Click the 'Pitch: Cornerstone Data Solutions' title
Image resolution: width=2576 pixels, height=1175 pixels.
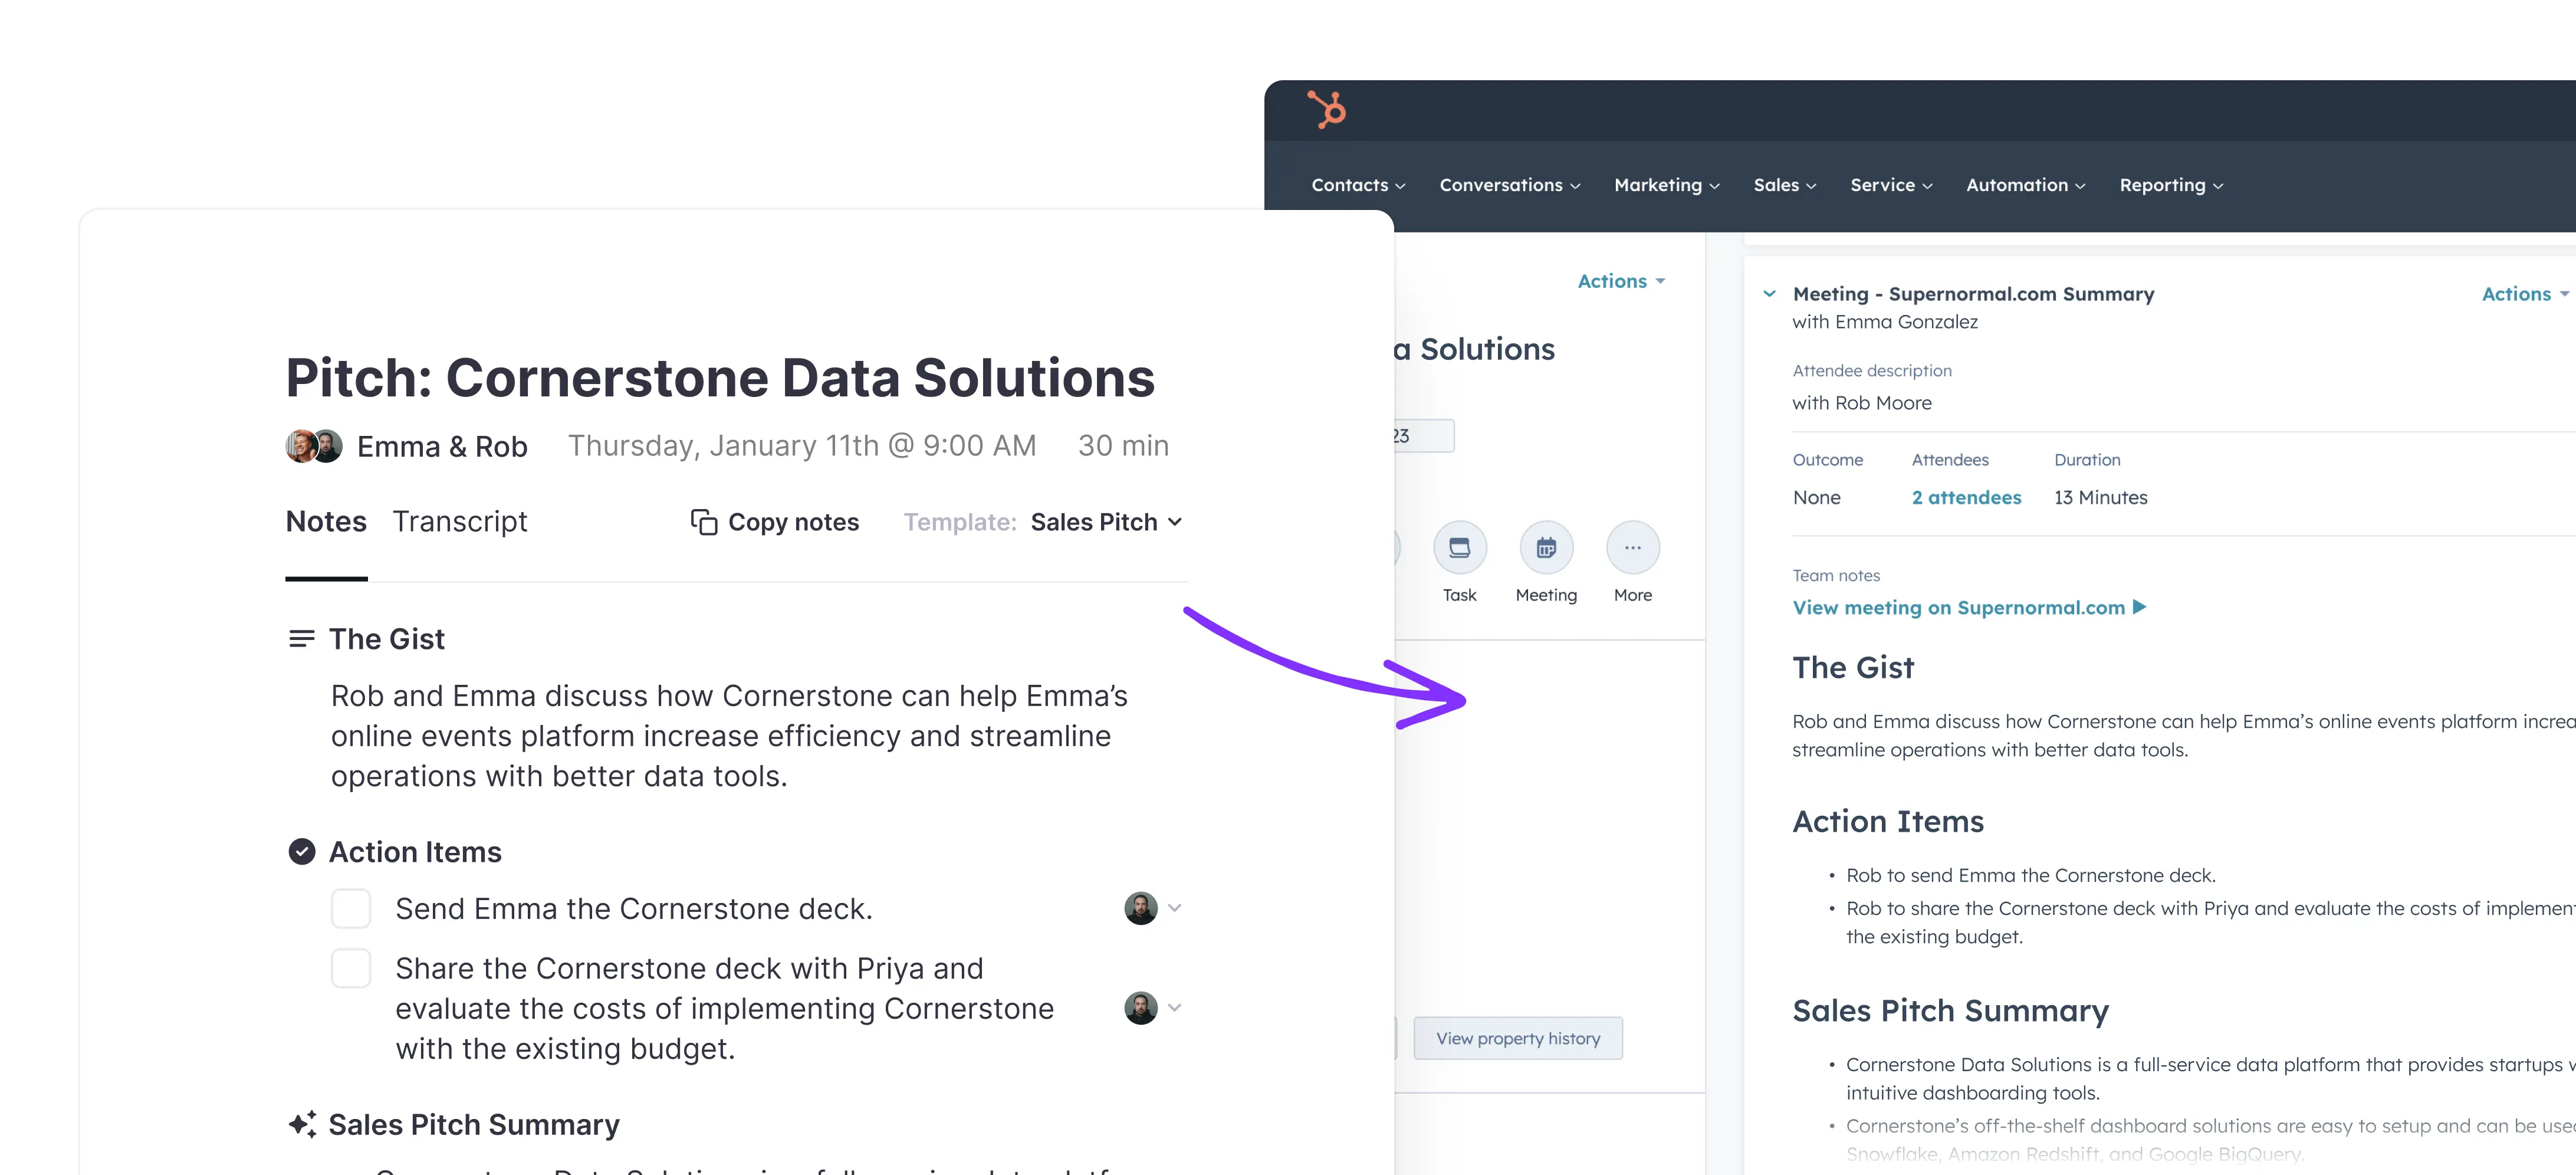(720, 378)
